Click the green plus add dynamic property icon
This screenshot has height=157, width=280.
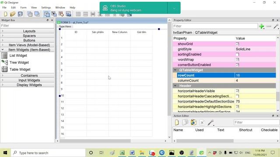pyautogui.click(x=262, y=26)
